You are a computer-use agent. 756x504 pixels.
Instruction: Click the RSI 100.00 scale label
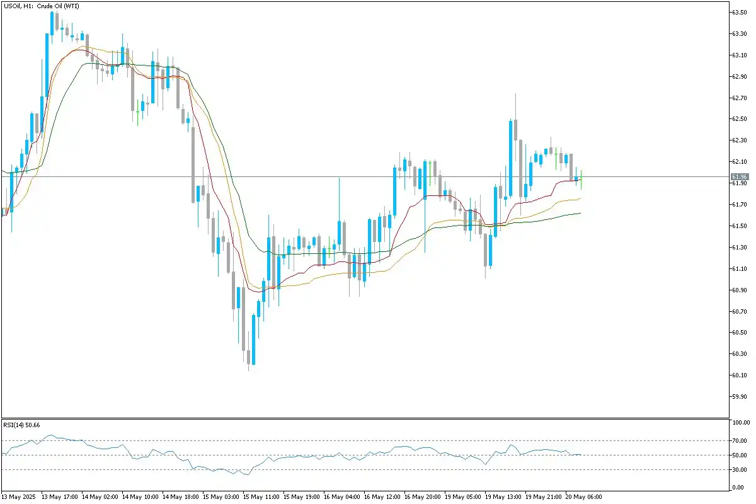tap(739, 423)
